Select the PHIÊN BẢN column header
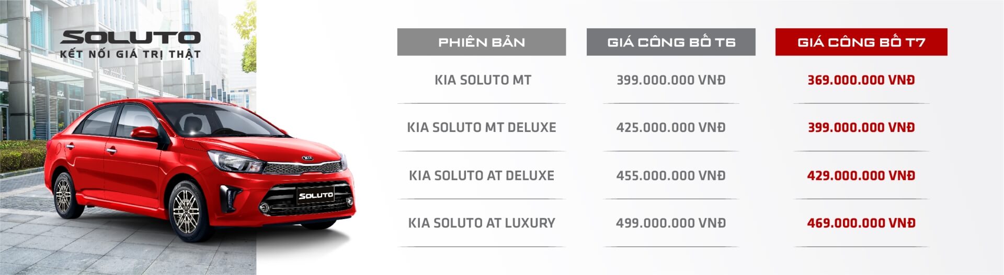 [481, 42]
